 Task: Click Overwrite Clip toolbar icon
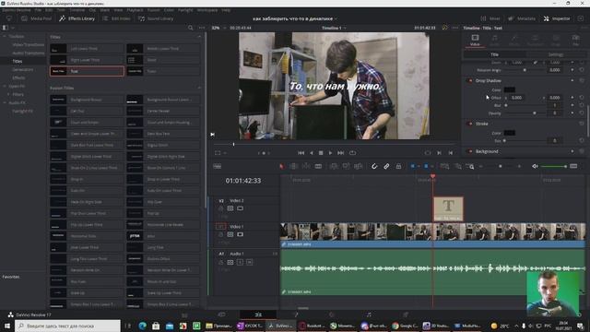pos(346,166)
